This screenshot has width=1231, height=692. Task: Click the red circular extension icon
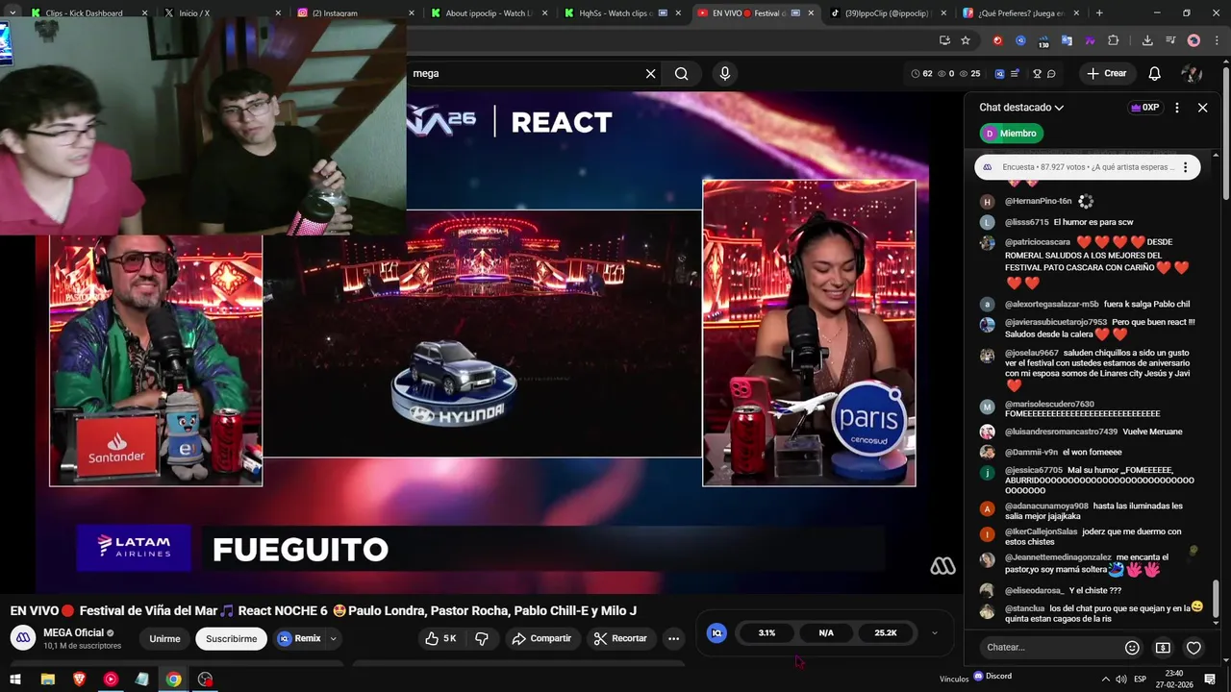point(997,40)
